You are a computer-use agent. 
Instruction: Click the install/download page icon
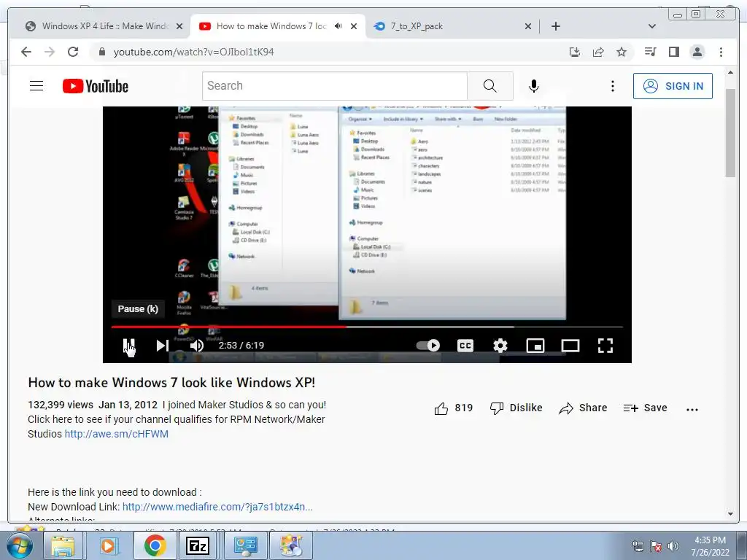(575, 52)
